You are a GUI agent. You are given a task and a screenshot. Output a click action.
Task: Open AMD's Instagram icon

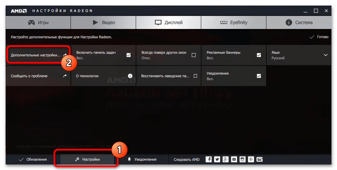click(242, 159)
